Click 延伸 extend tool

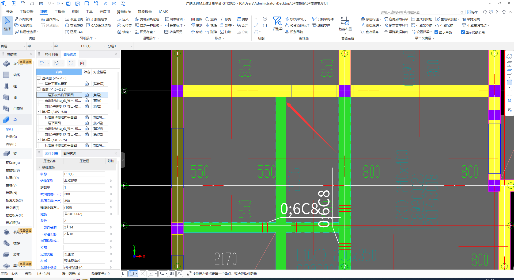(x=211, y=32)
